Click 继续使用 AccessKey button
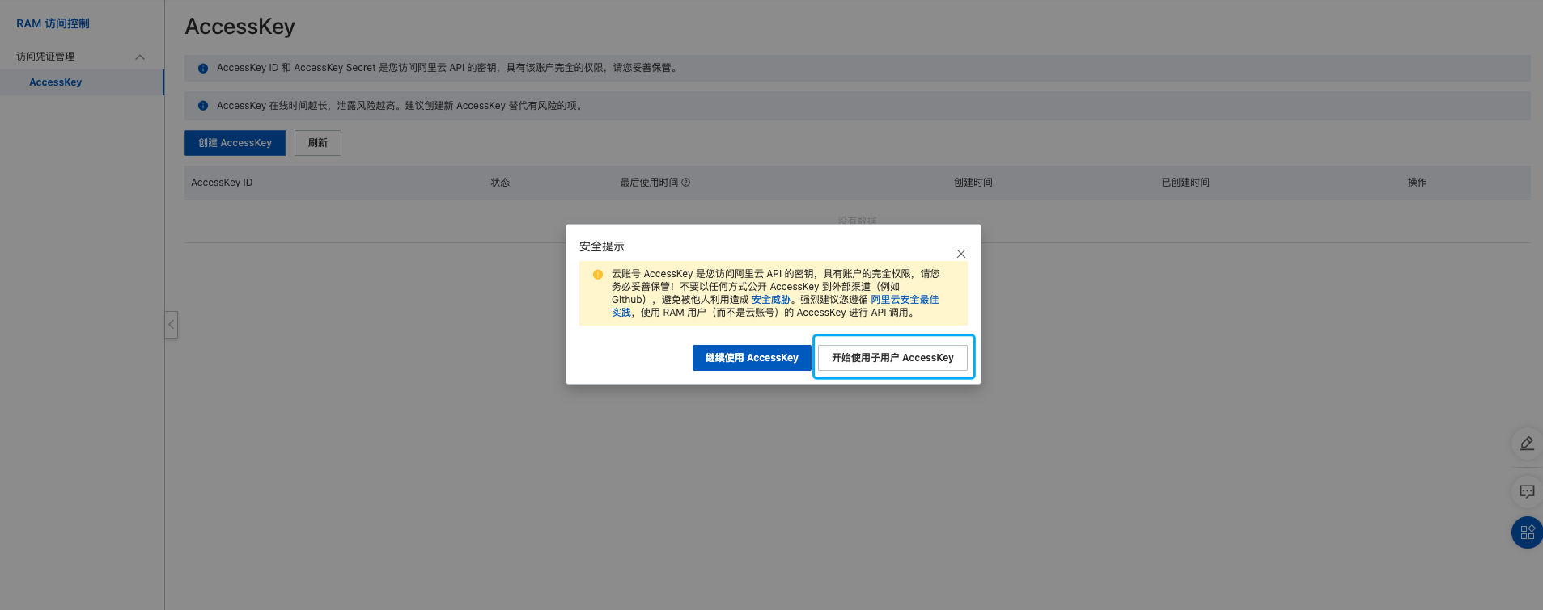This screenshot has height=610, width=1543. pos(752,358)
